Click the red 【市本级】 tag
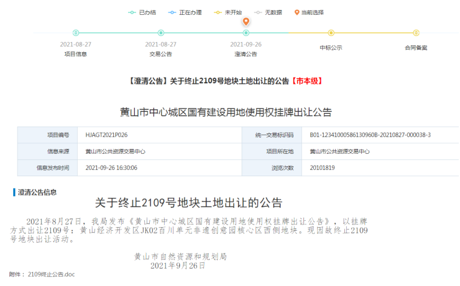This screenshot has height=286, width=460. (x=307, y=81)
